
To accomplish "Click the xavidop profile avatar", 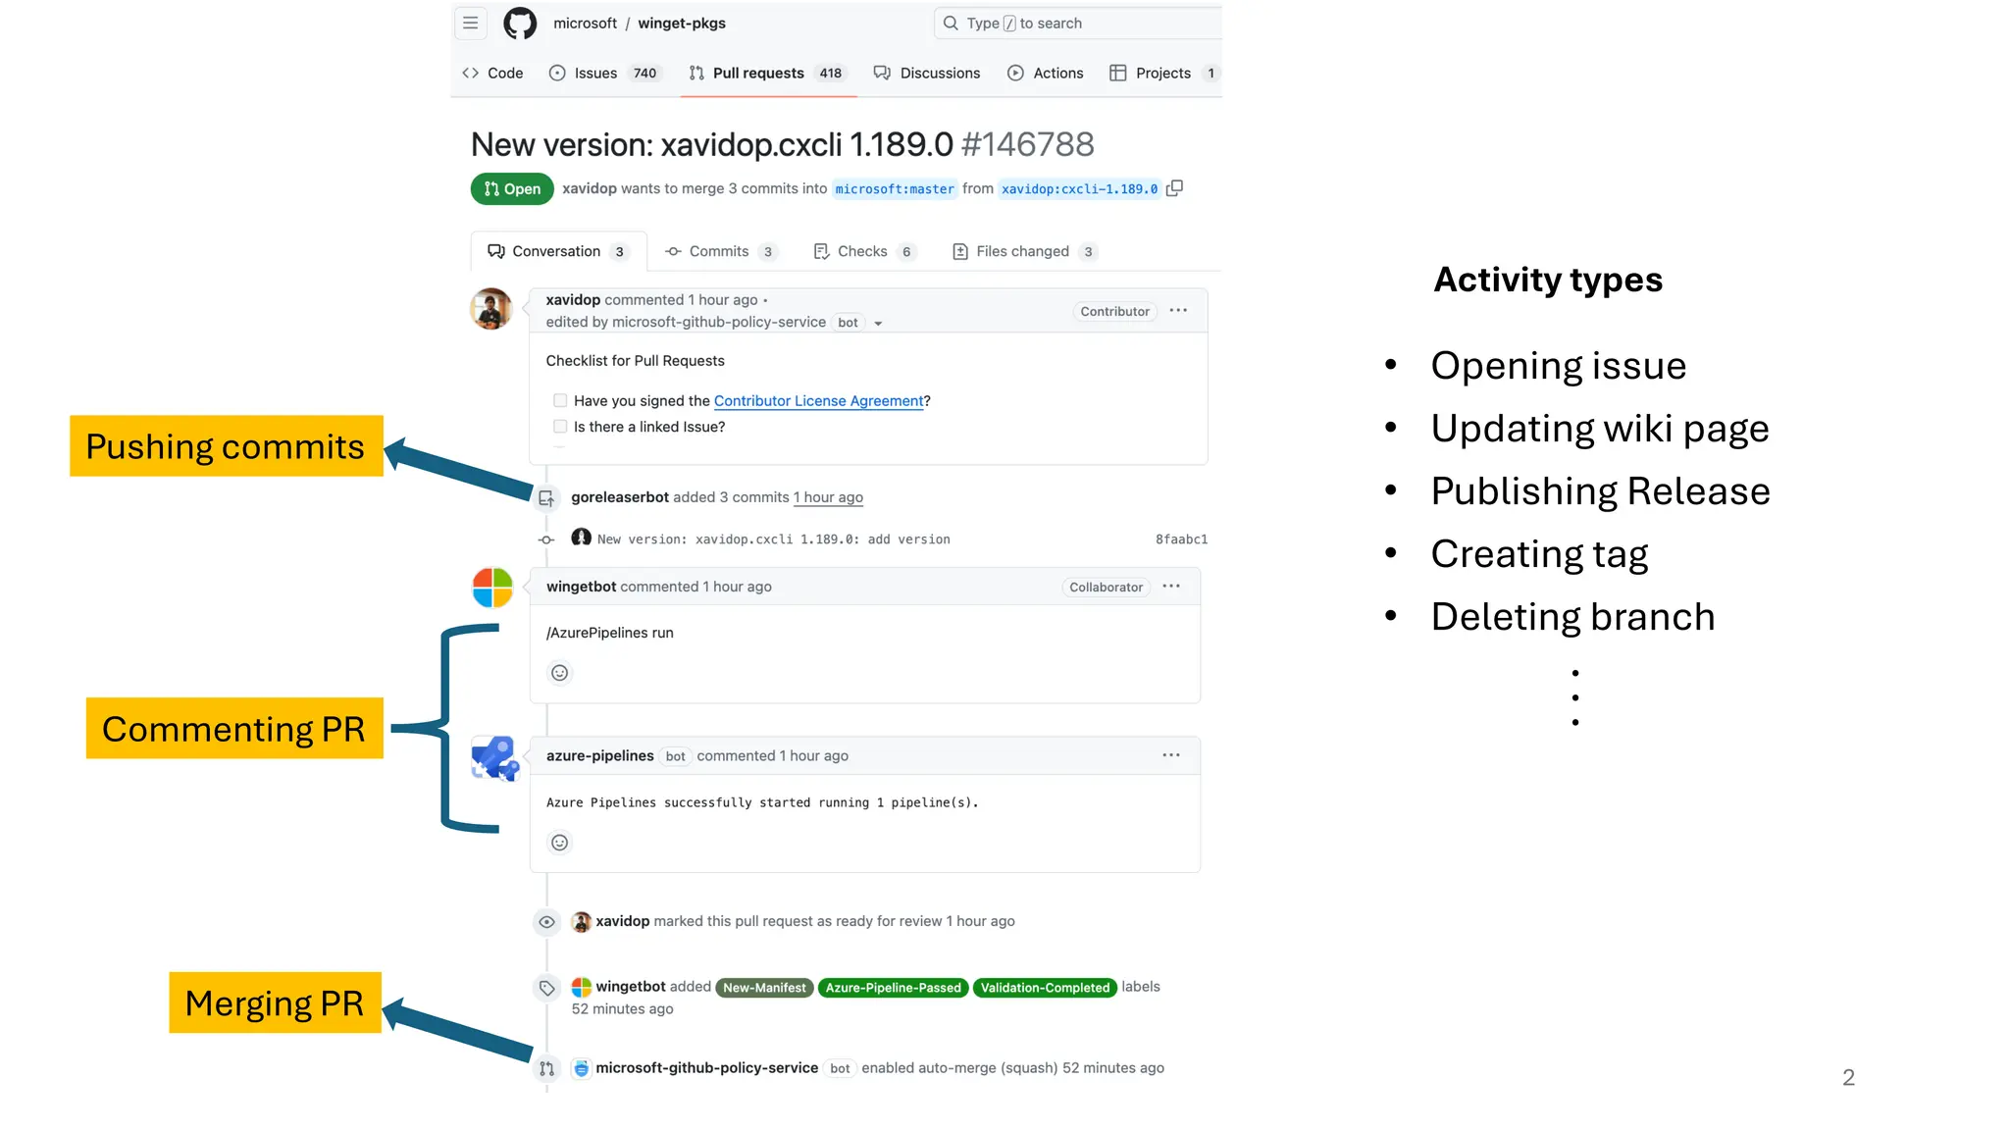I will [491, 309].
